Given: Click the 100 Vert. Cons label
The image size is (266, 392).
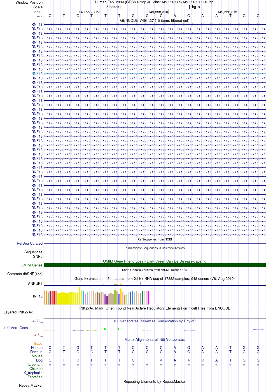Looking at the screenshot, I should click(x=16, y=328).
